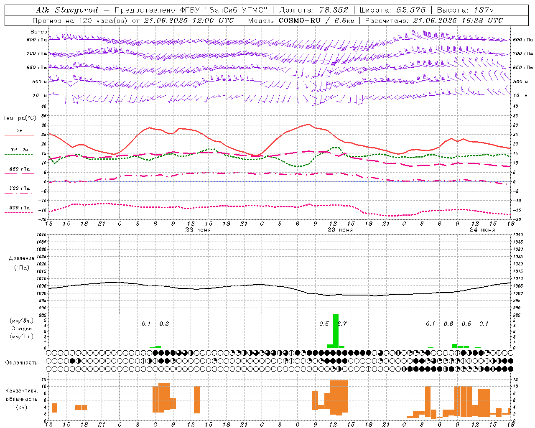Click the Осадки precipitation label
This screenshot has width=535, height=428.
(21, 329)
